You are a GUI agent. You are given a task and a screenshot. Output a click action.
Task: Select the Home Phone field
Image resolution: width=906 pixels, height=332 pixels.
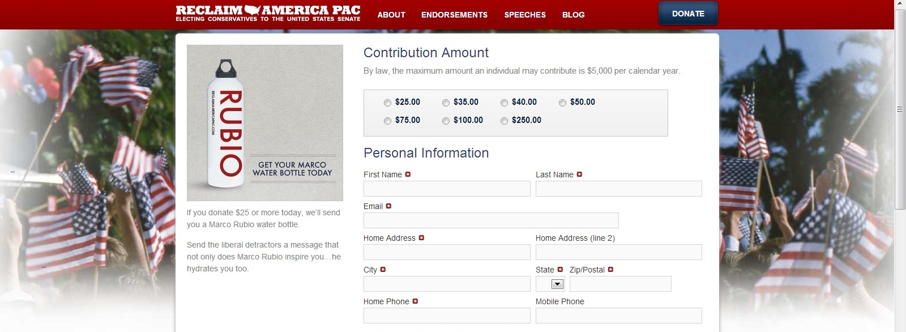447,316
